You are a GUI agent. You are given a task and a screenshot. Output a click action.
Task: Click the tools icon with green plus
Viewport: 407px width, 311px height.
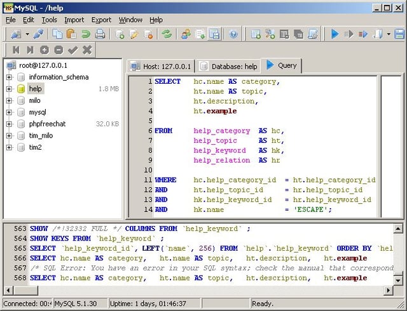[270, 34]
